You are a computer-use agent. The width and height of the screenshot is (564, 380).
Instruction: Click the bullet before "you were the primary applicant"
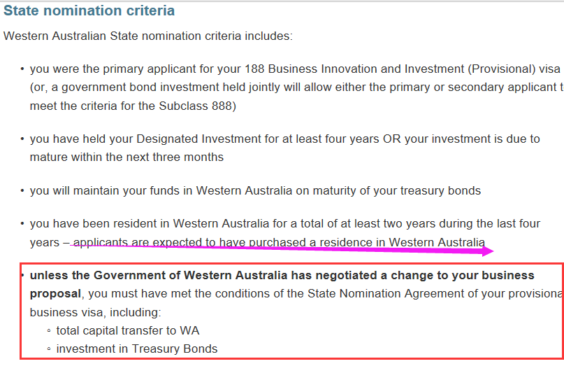point(22,69)
